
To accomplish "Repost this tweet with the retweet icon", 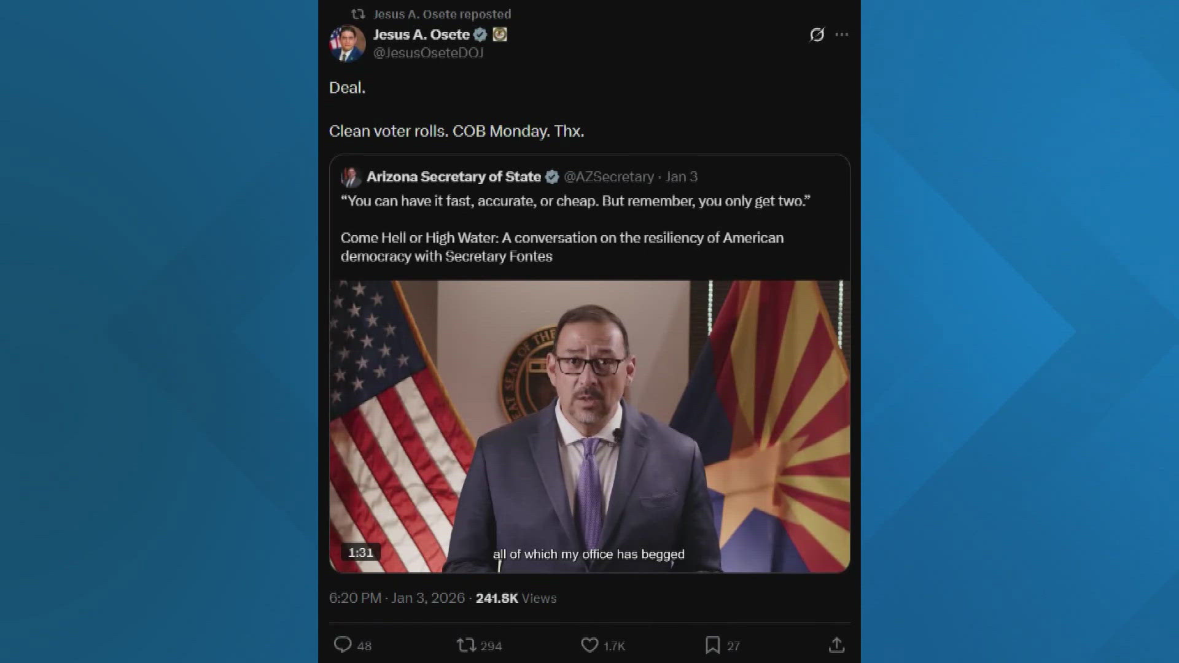I will pos(466,645).
